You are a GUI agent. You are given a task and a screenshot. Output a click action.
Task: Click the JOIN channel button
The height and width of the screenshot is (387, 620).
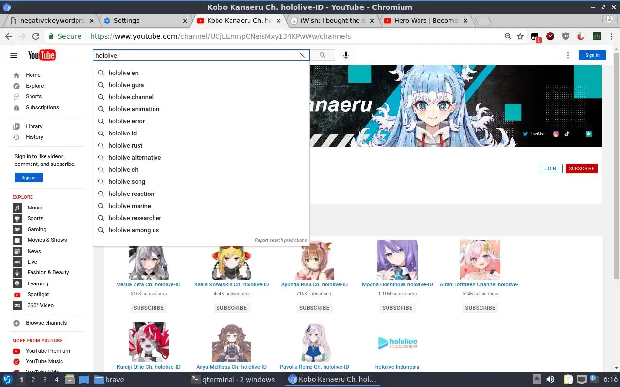click(550, 169)
